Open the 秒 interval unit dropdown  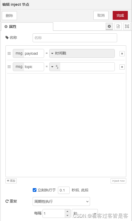85,213
